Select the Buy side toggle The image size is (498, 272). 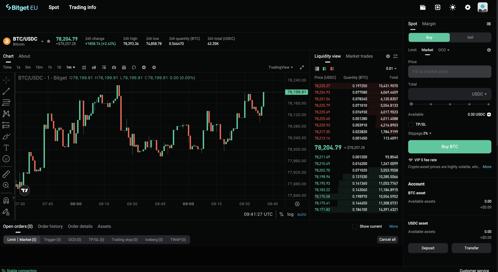coord(429,38)
